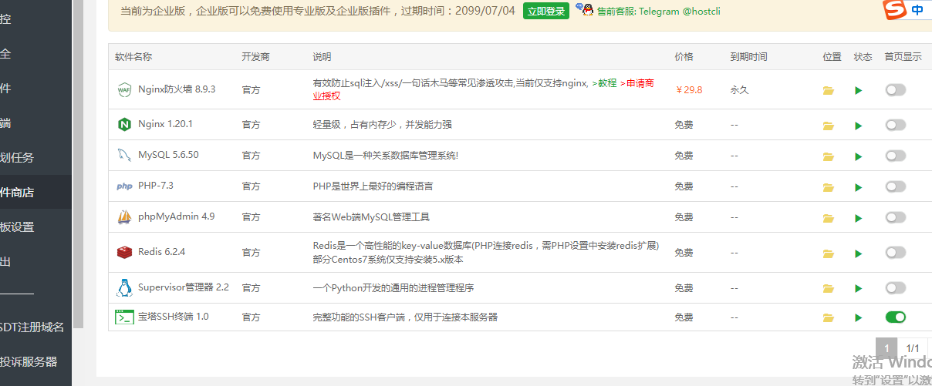Open folder location for PHP-7.3
The height and width of the screenshot is (386, 932).
point(829,186)
